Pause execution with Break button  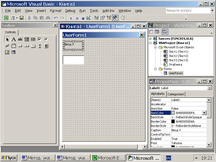[x=77, y=18]
